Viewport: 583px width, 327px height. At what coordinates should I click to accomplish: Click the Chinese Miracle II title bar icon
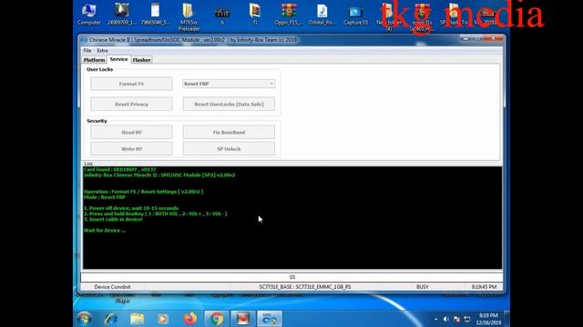[x=84, y=40]
